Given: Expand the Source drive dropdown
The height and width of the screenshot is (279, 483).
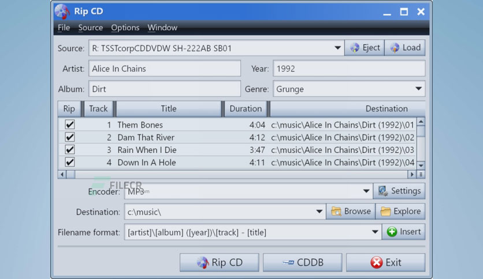Looking at the screenshot, I should pyautogui.click(x=337, y=48).
